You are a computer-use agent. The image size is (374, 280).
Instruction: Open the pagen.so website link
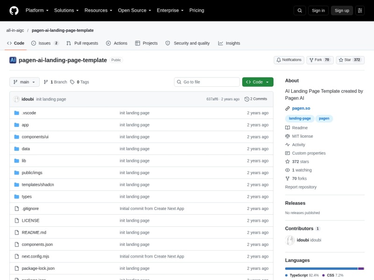301,108
